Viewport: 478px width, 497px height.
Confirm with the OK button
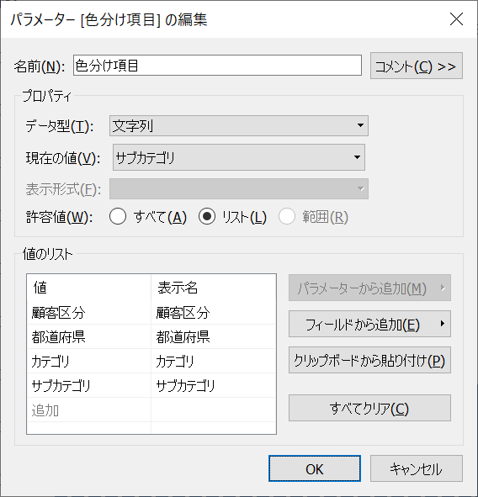(315, 468)
